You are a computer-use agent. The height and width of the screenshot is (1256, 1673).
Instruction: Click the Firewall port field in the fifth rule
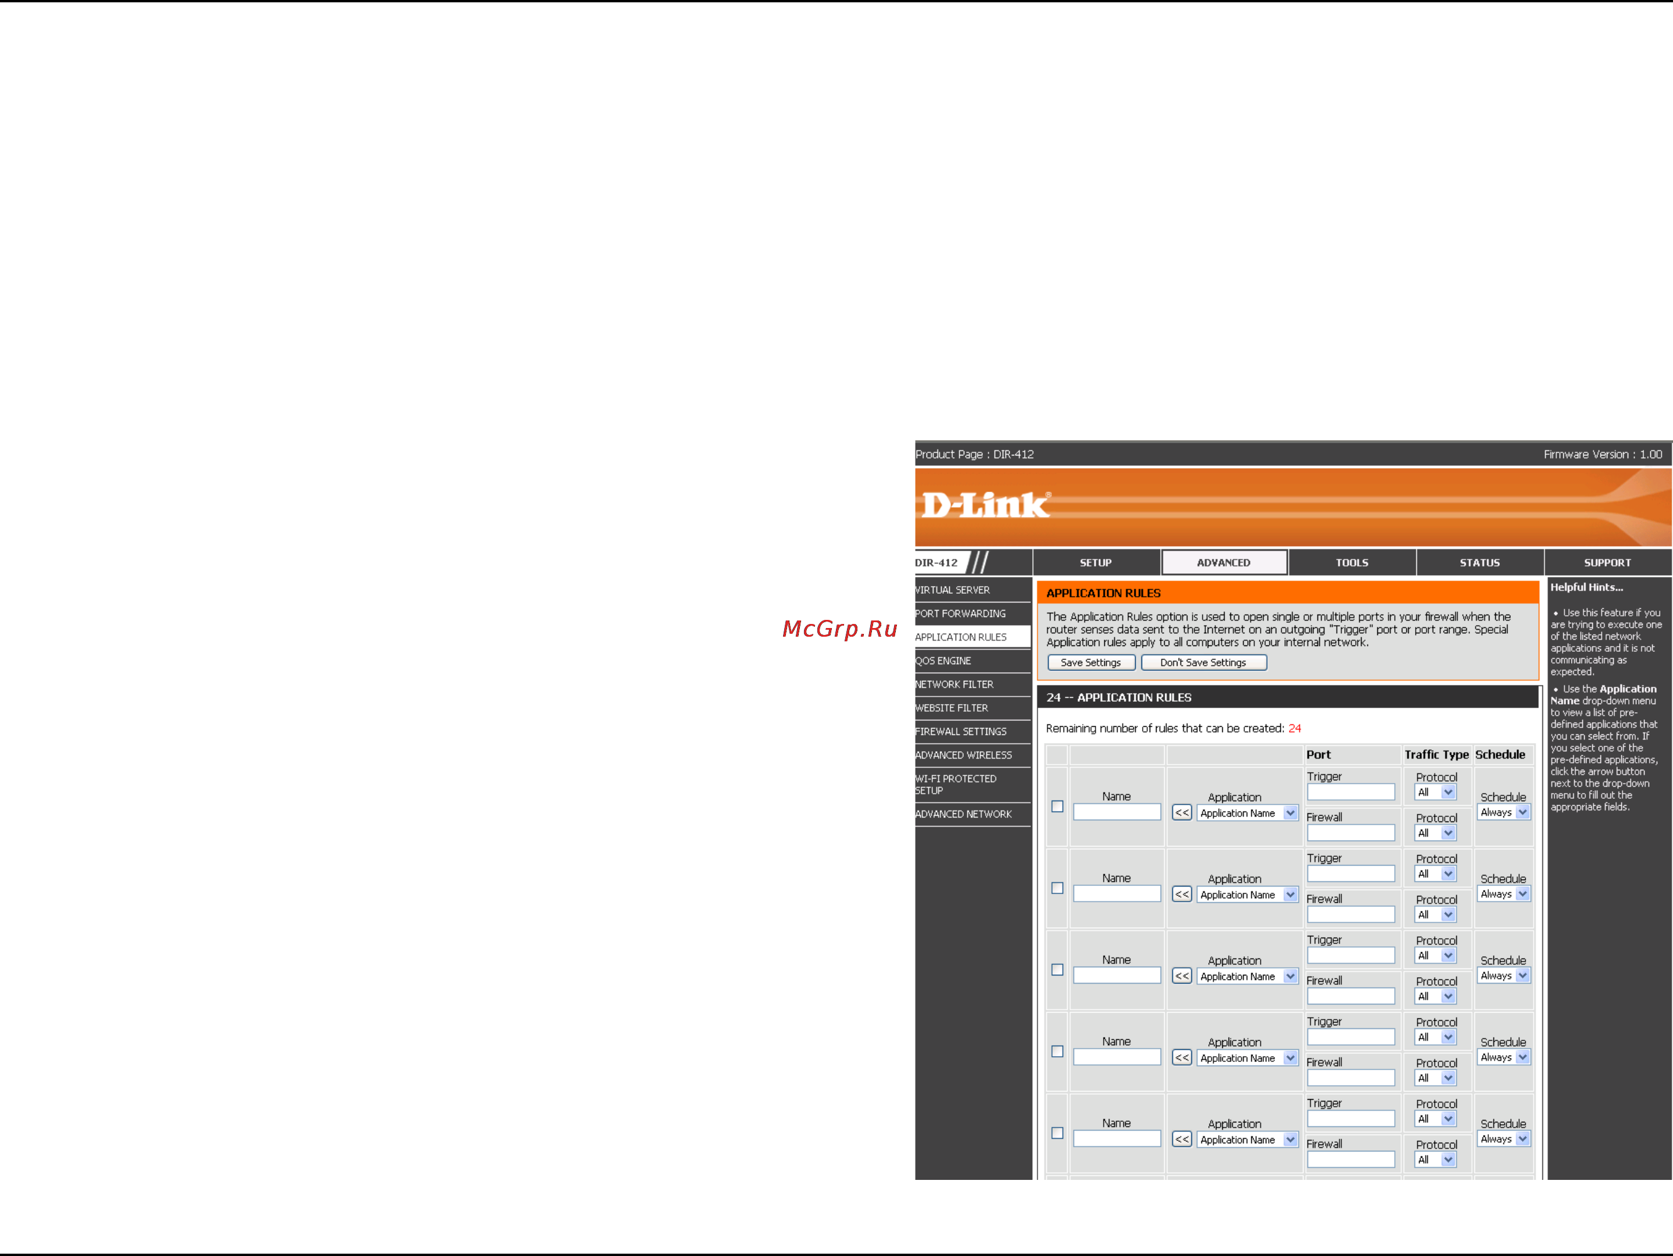tap(1351, 1159)
